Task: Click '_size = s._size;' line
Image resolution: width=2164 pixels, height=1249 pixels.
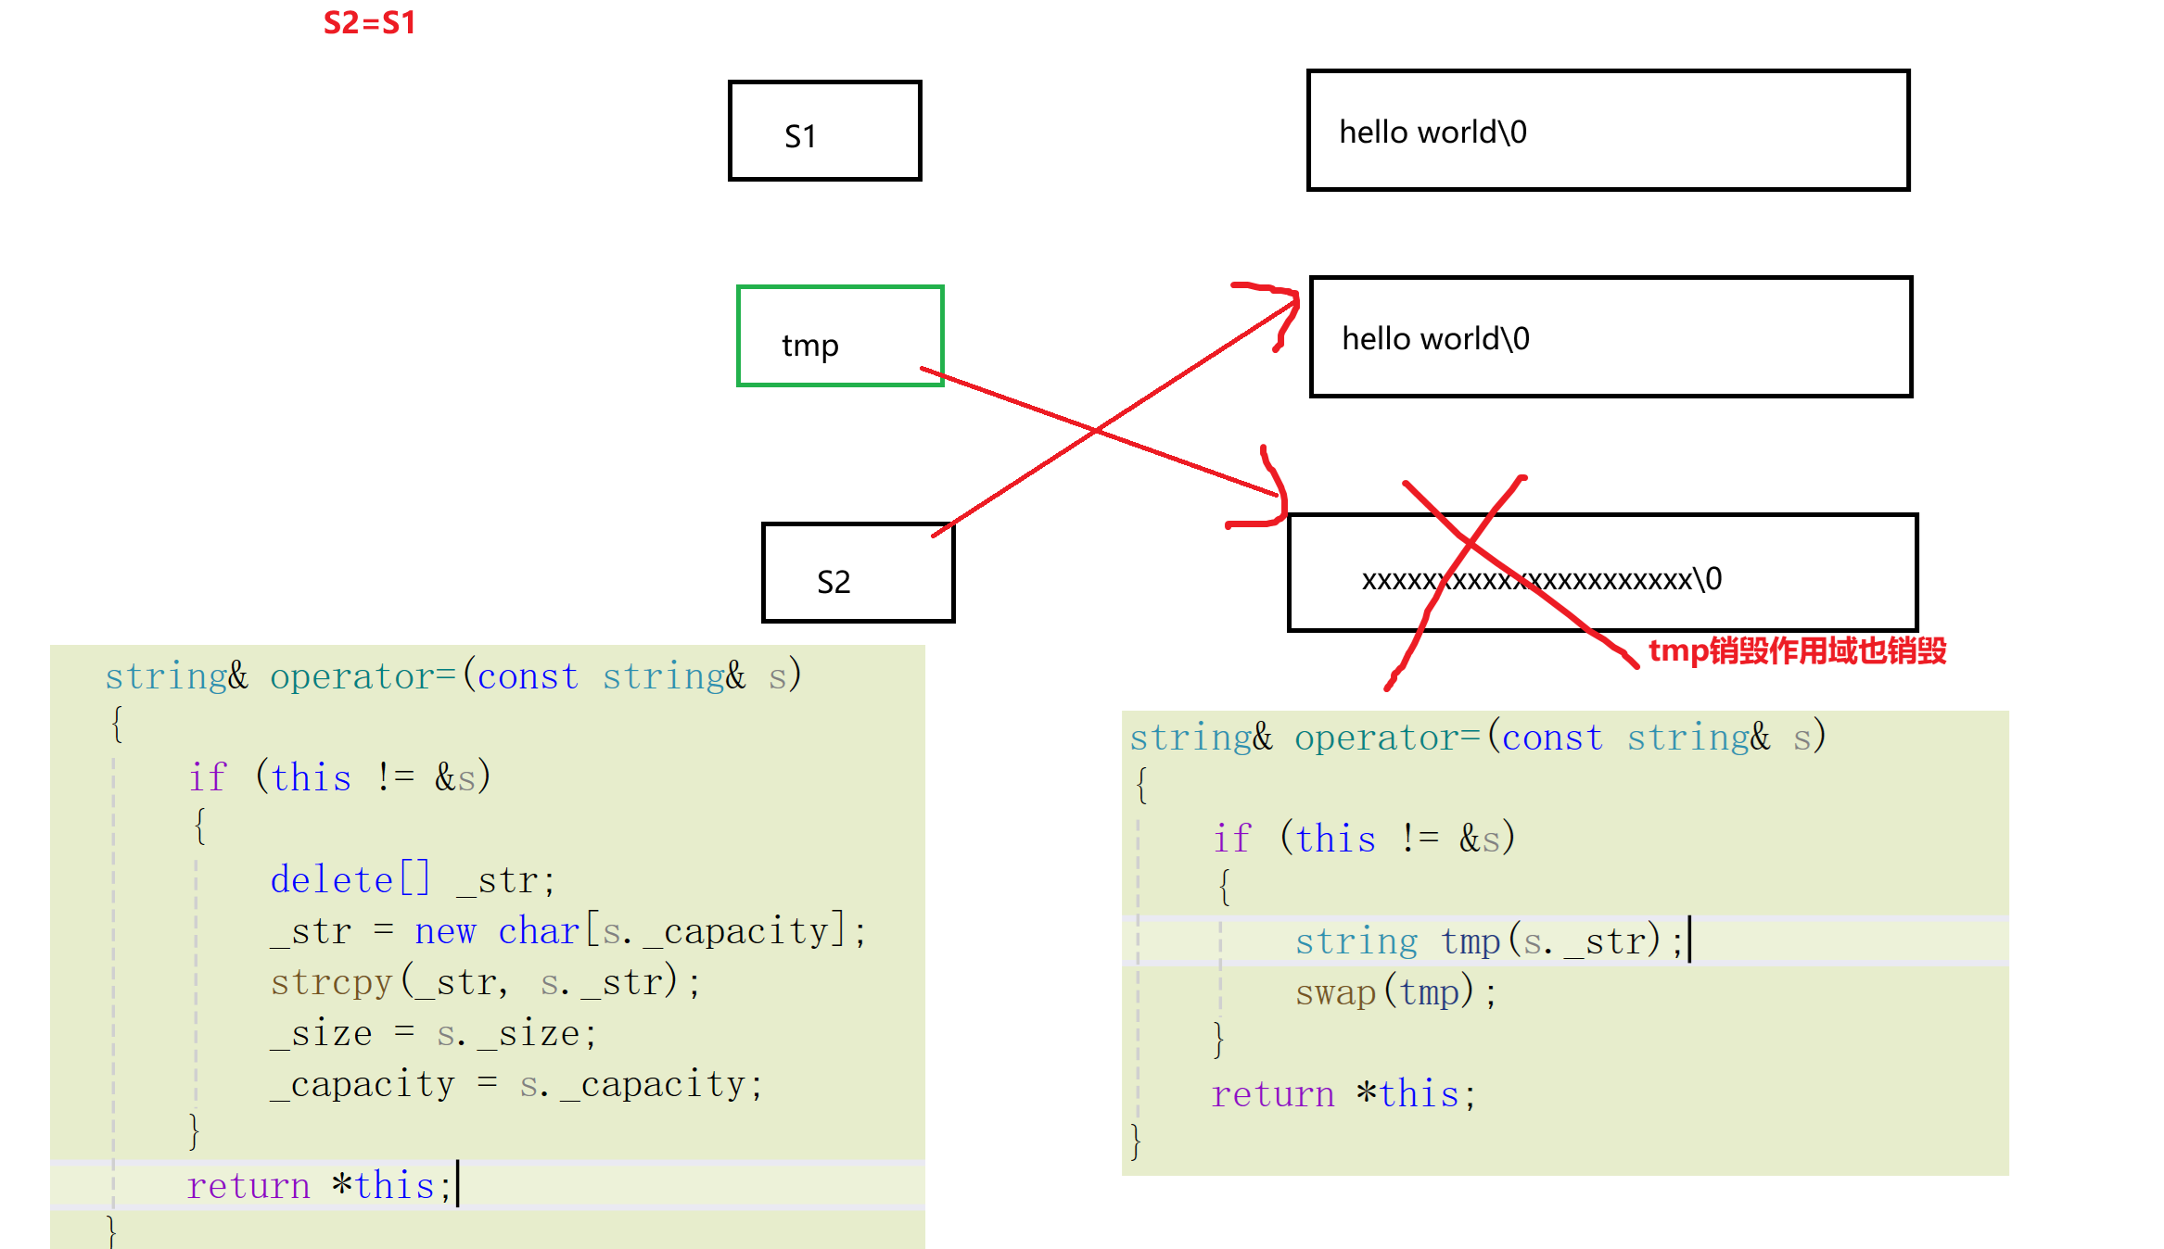Action: (x=434, y=1032)
